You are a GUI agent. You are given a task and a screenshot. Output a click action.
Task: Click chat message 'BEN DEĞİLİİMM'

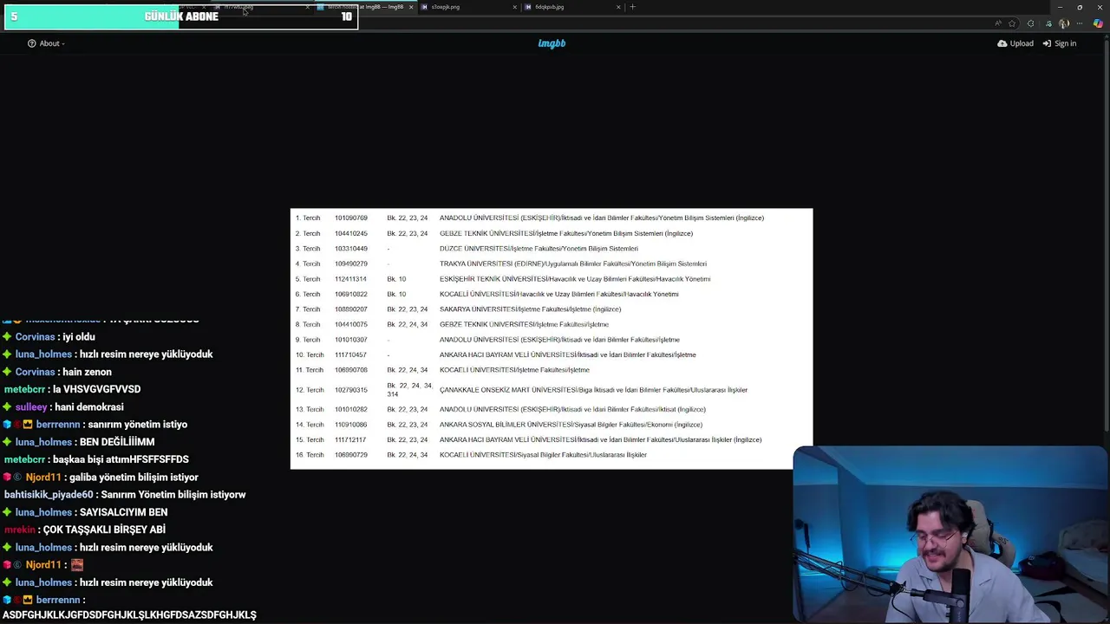(x=117, y=442)
